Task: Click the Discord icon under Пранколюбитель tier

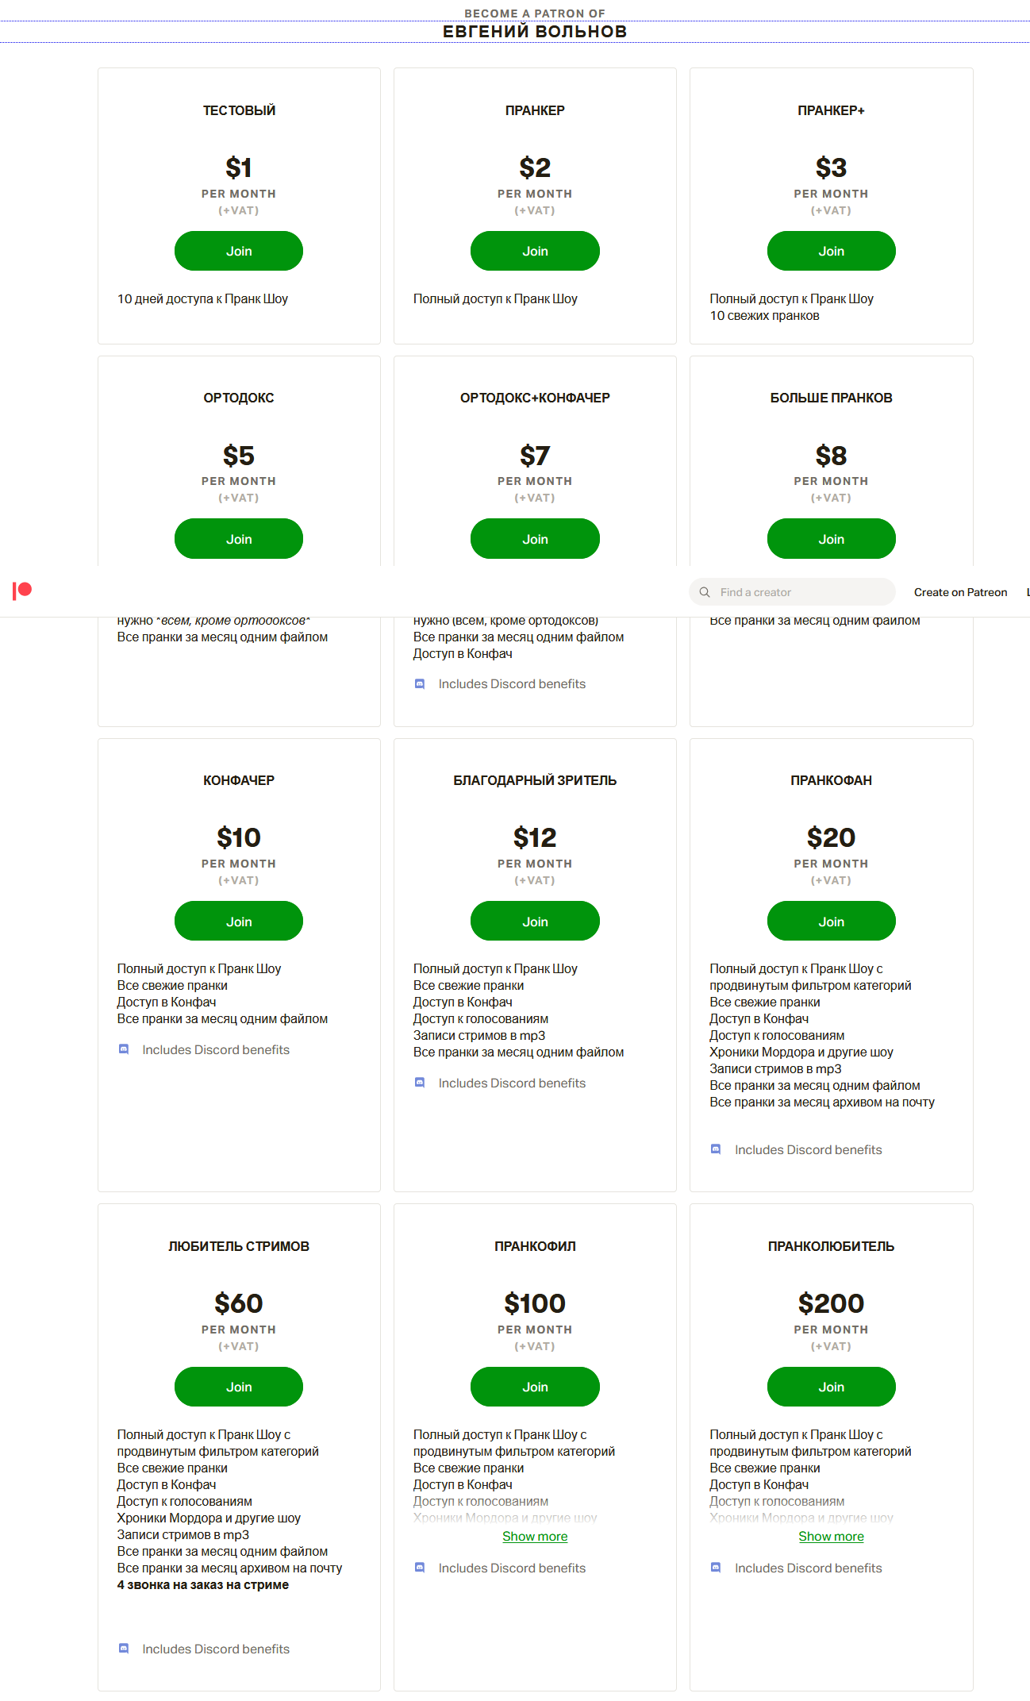Action: coord(715,1568)
